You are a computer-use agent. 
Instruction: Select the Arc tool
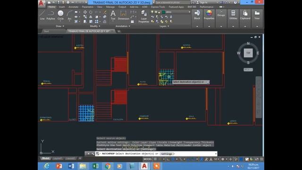click(x=69, y=15)
